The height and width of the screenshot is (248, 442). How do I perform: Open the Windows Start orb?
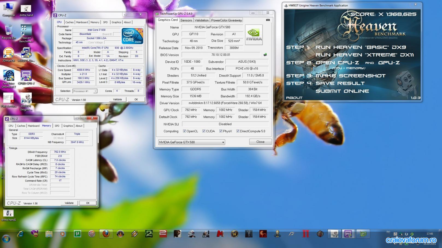pyautogui.click(x=6, y=239)
